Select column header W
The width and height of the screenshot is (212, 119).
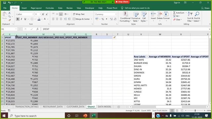click(160, 34)
